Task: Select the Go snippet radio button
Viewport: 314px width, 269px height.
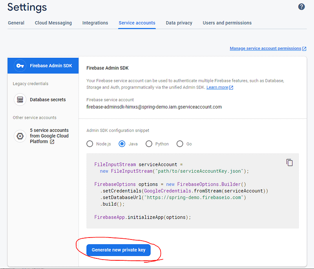Action: click(x=180, y=144)
